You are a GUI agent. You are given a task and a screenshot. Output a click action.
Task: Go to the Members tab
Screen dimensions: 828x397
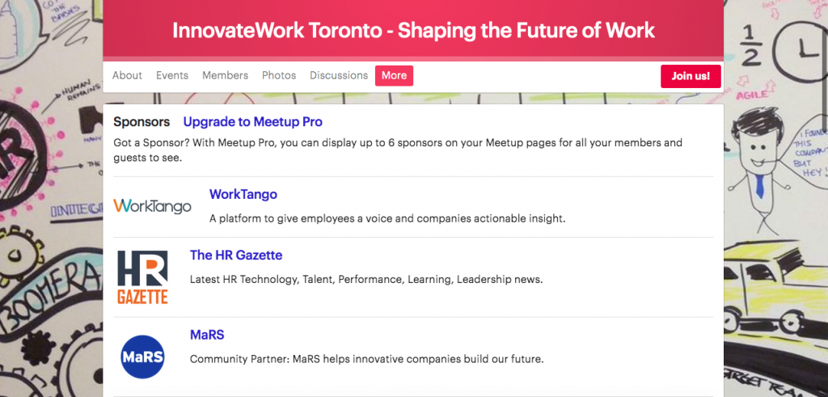pyautogui.click(x=225, y=75)
